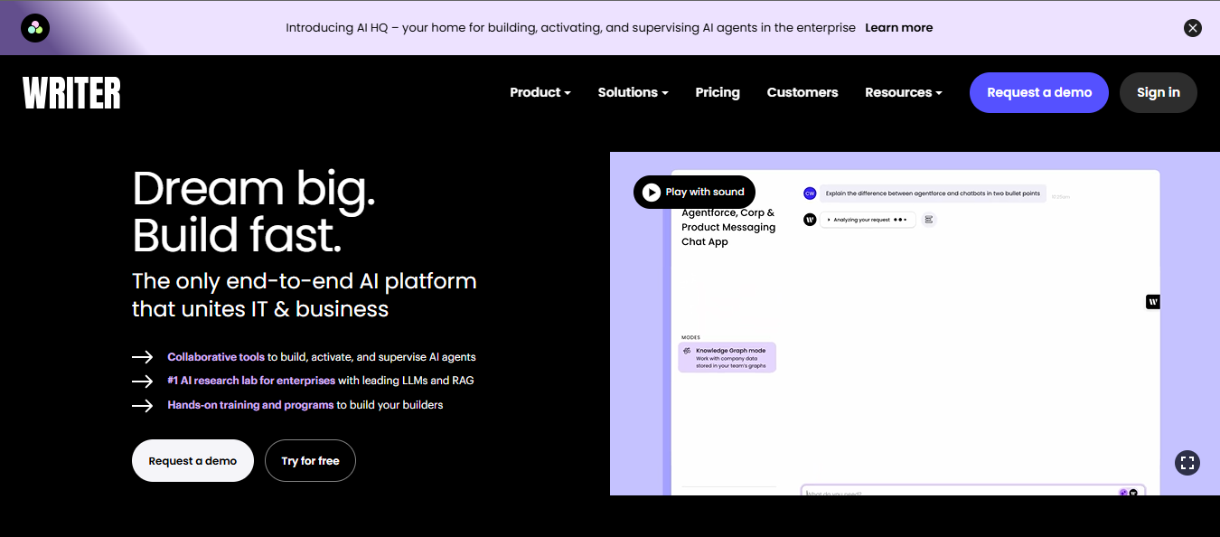Click the purple Request a demo button

[x=1039, y=92]
